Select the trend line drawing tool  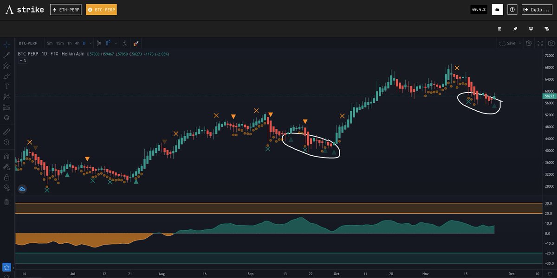6,55
